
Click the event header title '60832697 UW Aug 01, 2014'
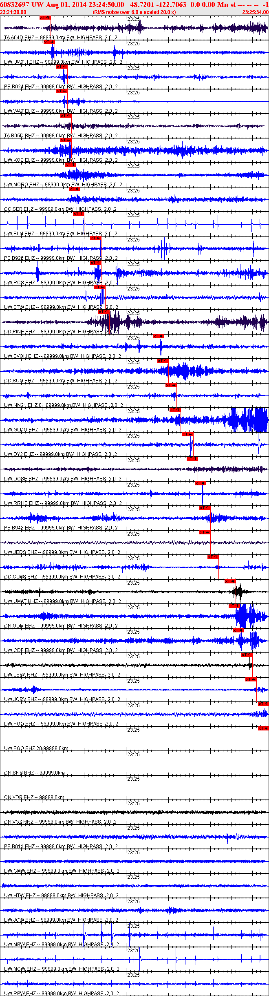click(44, 4)
